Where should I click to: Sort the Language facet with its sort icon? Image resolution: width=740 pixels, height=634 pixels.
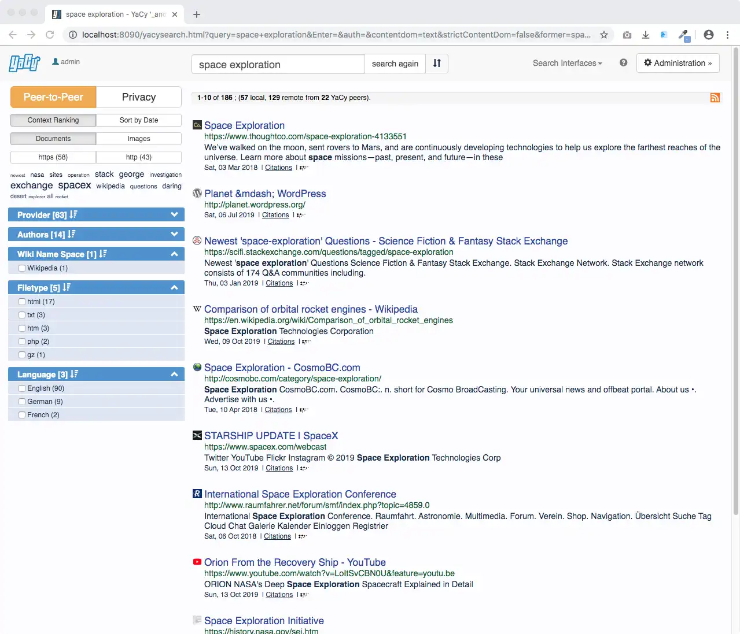coord(74,374)
